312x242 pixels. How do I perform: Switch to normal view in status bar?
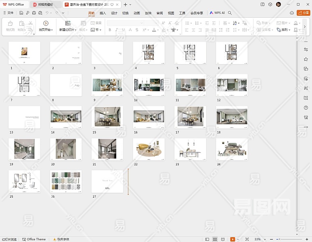pyautogui.click(x=207, y=239)
